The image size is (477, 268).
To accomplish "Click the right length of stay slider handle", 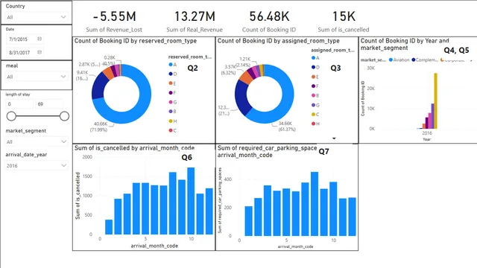I will tap(64, 116).
